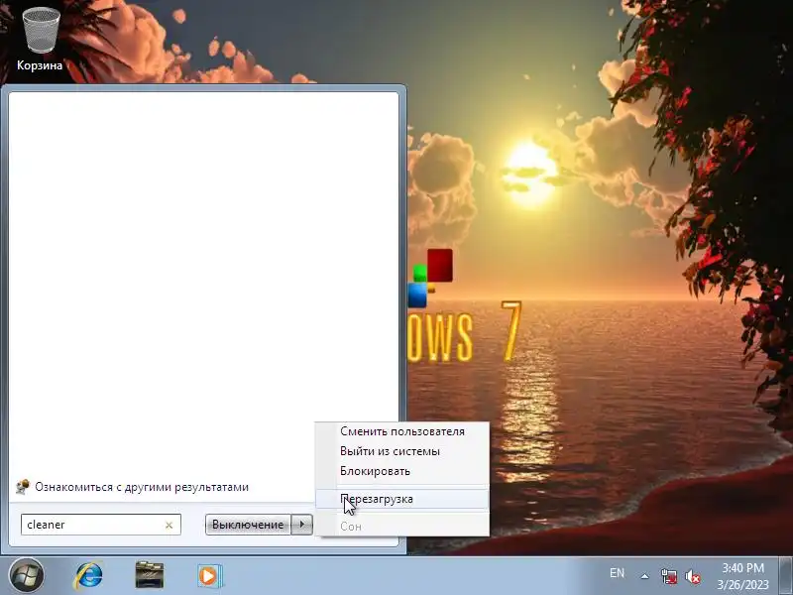Click the Show desktop strip
The image size is (793, 595).
(x=787, y=576)
